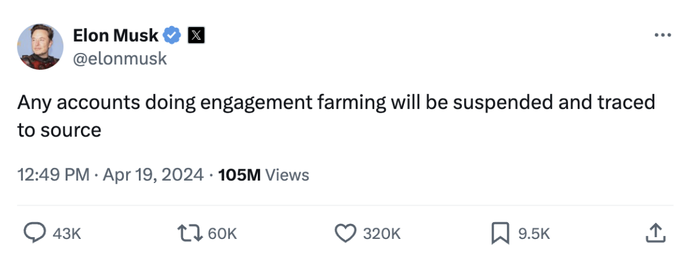Screen dimensions: 687x254
Task: Click the 9.5K bookmarks count
Action: pyautogui.click(x=534, y=234)
